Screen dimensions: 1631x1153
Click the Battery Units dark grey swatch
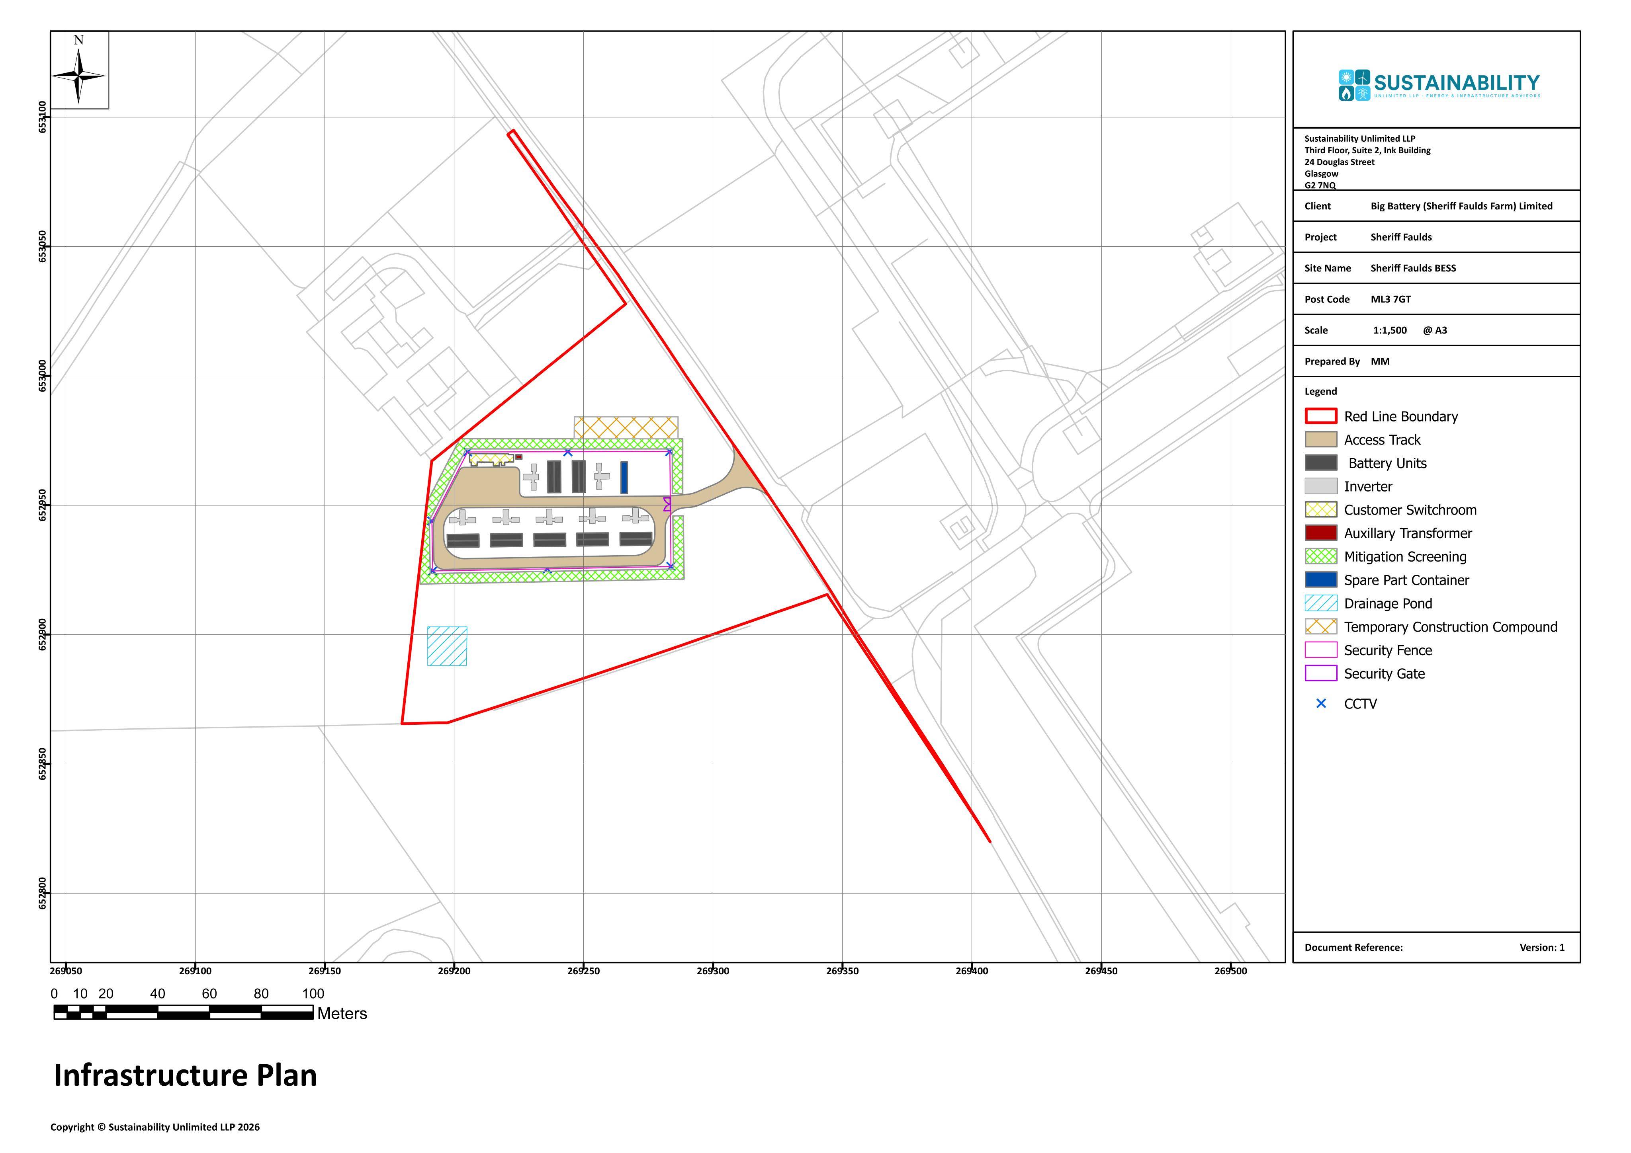1320,463
